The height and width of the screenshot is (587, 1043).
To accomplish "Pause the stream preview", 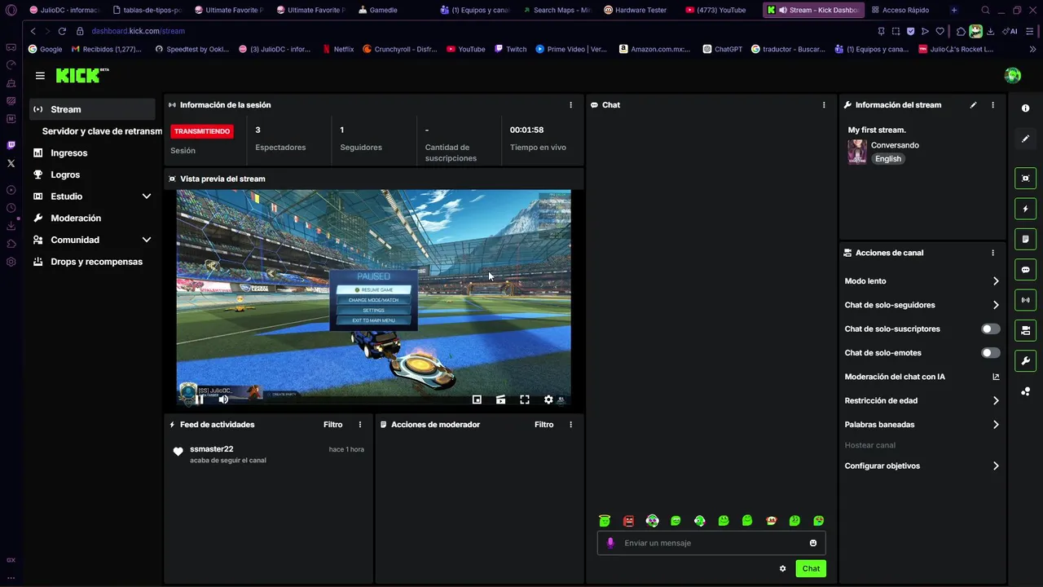I will [x=199, y=399].
